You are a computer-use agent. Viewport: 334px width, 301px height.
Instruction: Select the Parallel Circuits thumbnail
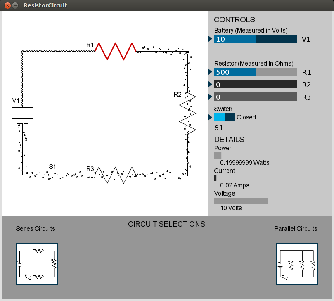click(297, 264)
